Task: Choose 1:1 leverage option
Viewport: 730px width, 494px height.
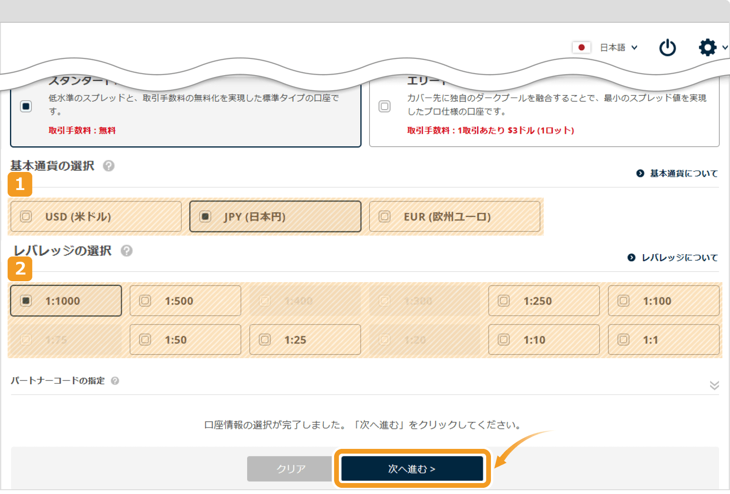Action: click(x=663, y=340)
